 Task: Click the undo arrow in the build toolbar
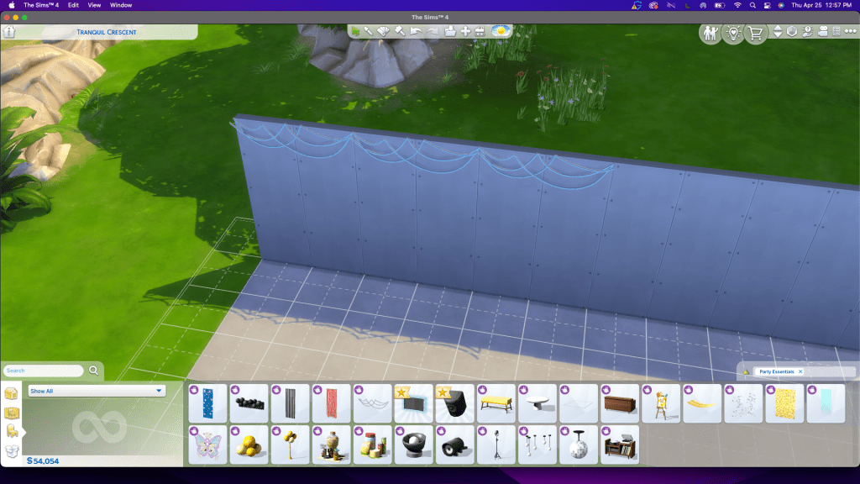click(x=416, y=32)
